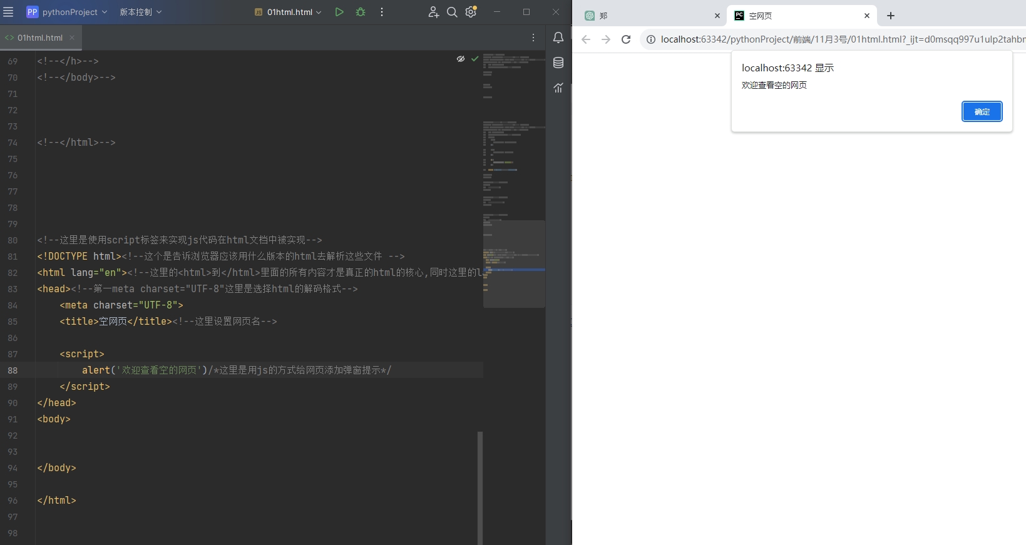The image size is (1026, 545).
Task: Start debugging with the bug icon
Action: [x=361, y=12]
